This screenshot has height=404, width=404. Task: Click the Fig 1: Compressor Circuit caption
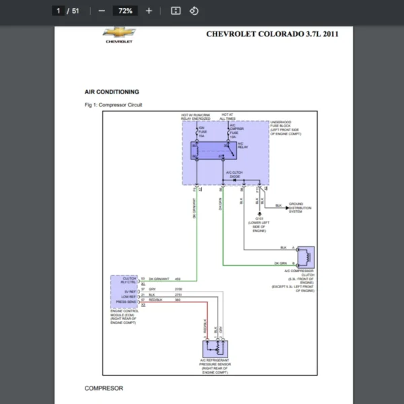(113, 105)
